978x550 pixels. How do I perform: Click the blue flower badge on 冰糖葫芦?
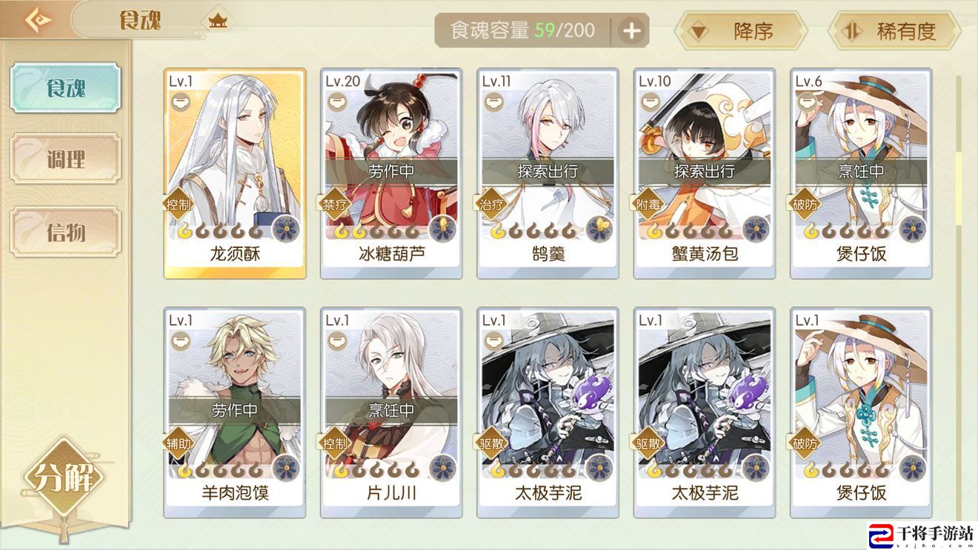tap(442, 229)
